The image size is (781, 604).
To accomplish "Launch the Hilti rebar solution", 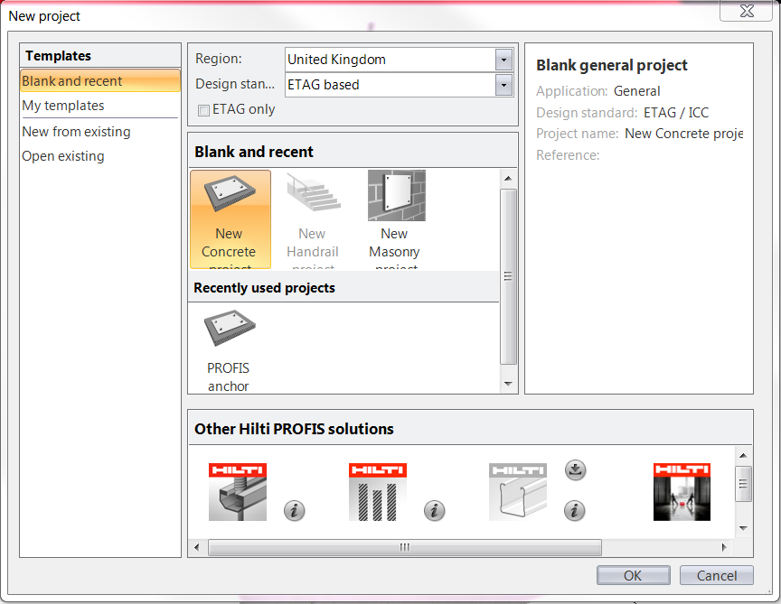I will pyautogui.click(x=378, y=492).
